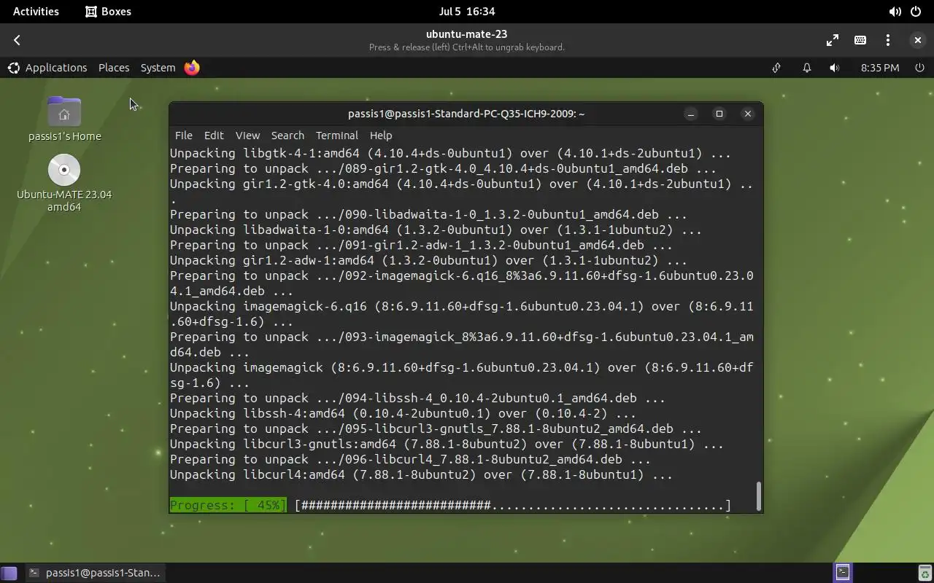
Task: Click the line 'Unpacking libcurl3-gnutls:amd64'
Action: [447, 445]
